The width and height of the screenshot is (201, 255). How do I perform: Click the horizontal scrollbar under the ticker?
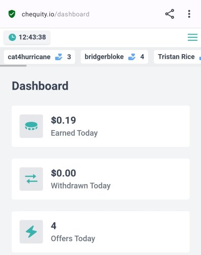[13, 66]
